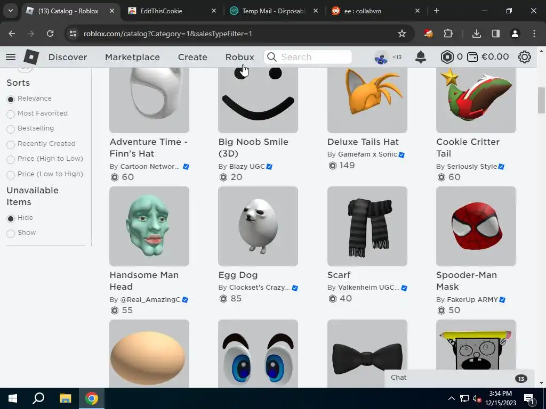Open Chrome downloads

tap(476, 34)
